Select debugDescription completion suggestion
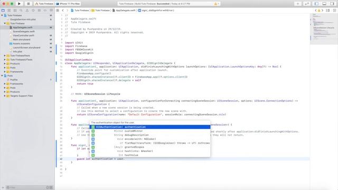 (x=150, y=135)
